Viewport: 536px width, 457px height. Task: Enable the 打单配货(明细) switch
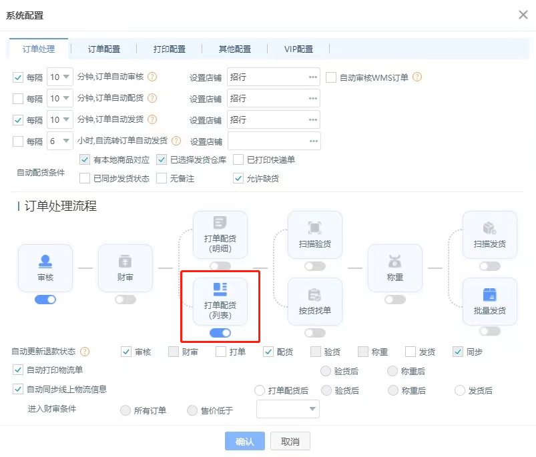click(220, 266)
